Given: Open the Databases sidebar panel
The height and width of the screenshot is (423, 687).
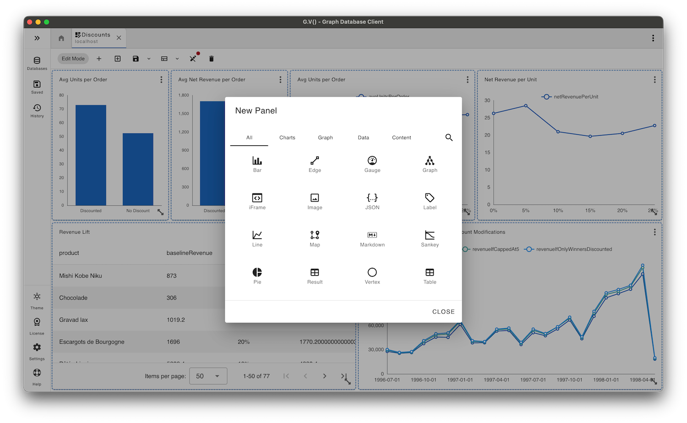Looking at the screenshot, I should coord(37,63).
